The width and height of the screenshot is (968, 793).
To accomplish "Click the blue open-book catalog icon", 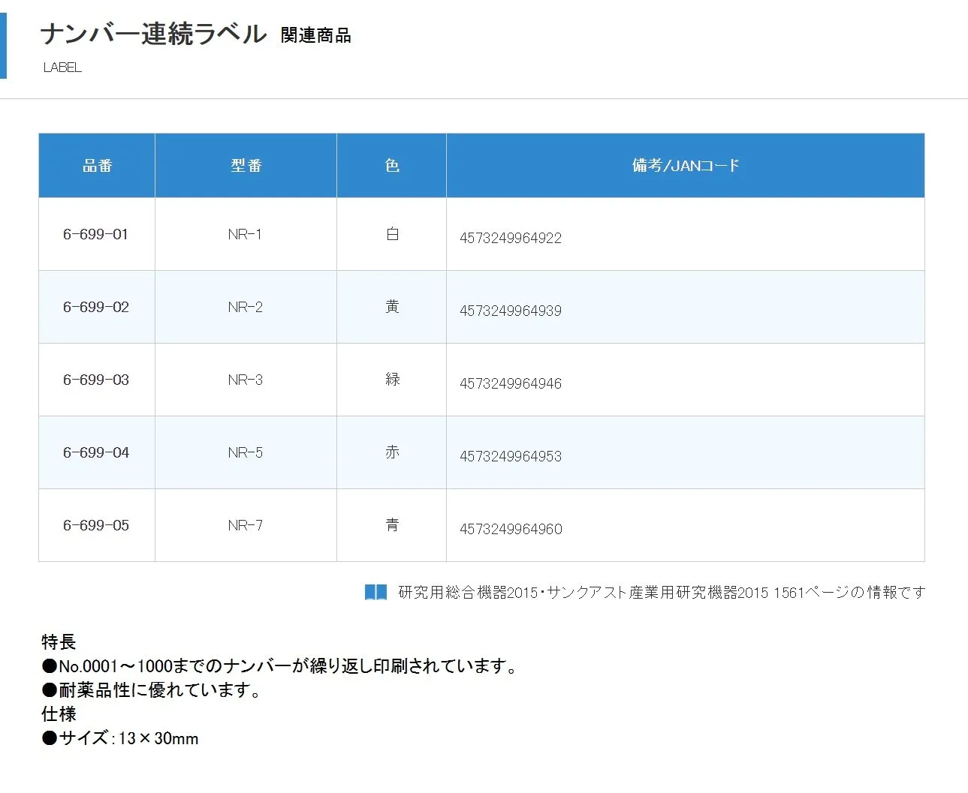I will pyautogui.click(x=375, y=592).
